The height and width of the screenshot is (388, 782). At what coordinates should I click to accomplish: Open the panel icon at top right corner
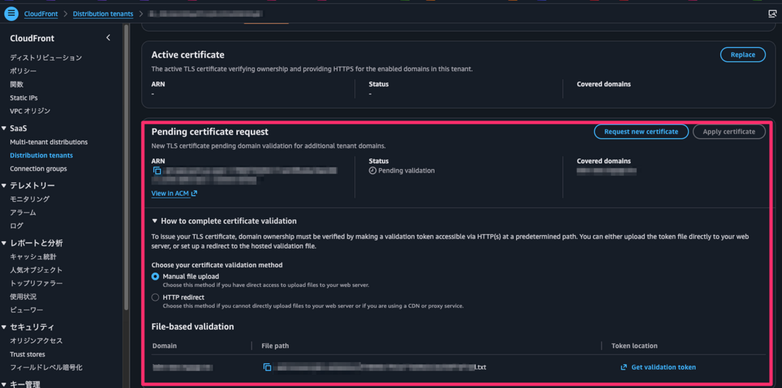tap(772, 13)
